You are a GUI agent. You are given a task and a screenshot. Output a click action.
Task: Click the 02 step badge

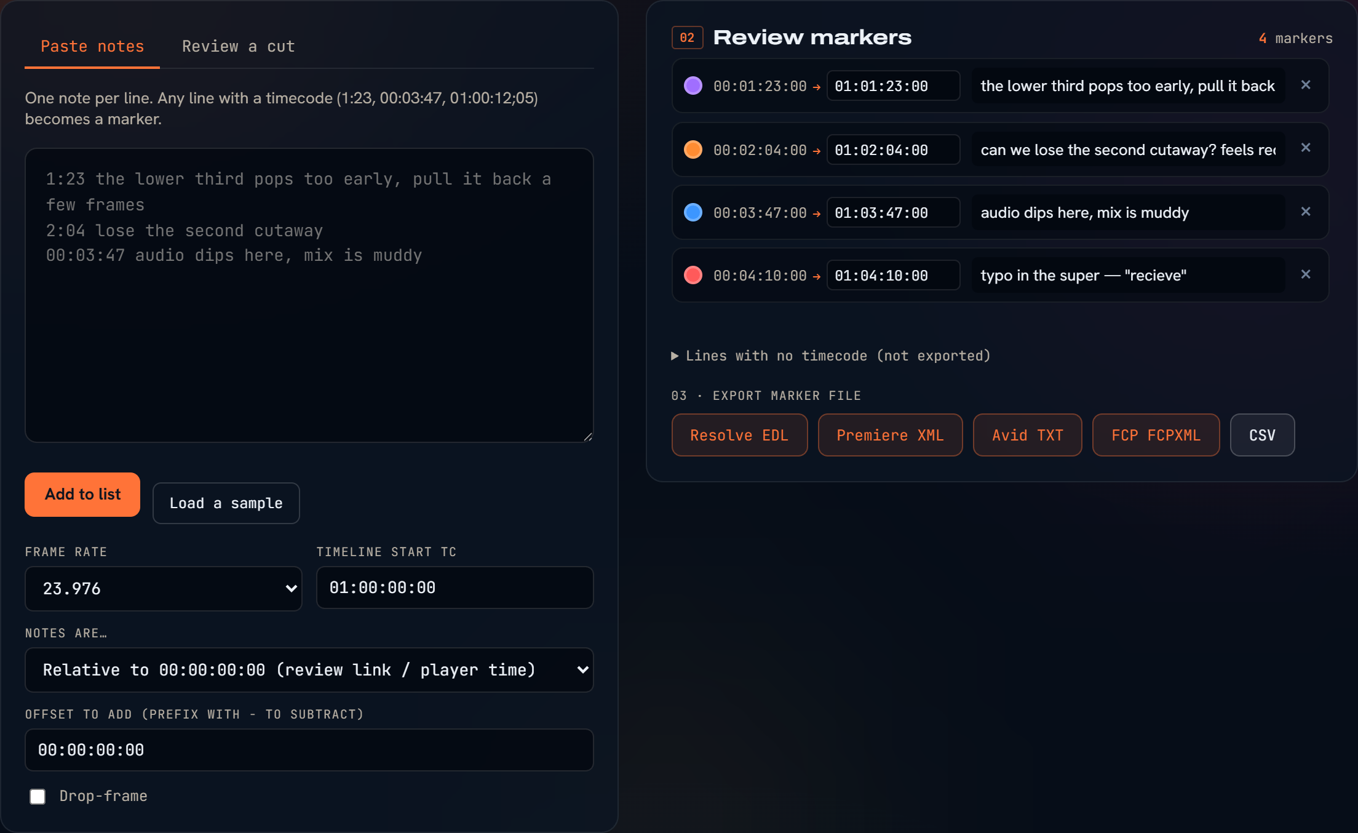(x=687, y=38)
